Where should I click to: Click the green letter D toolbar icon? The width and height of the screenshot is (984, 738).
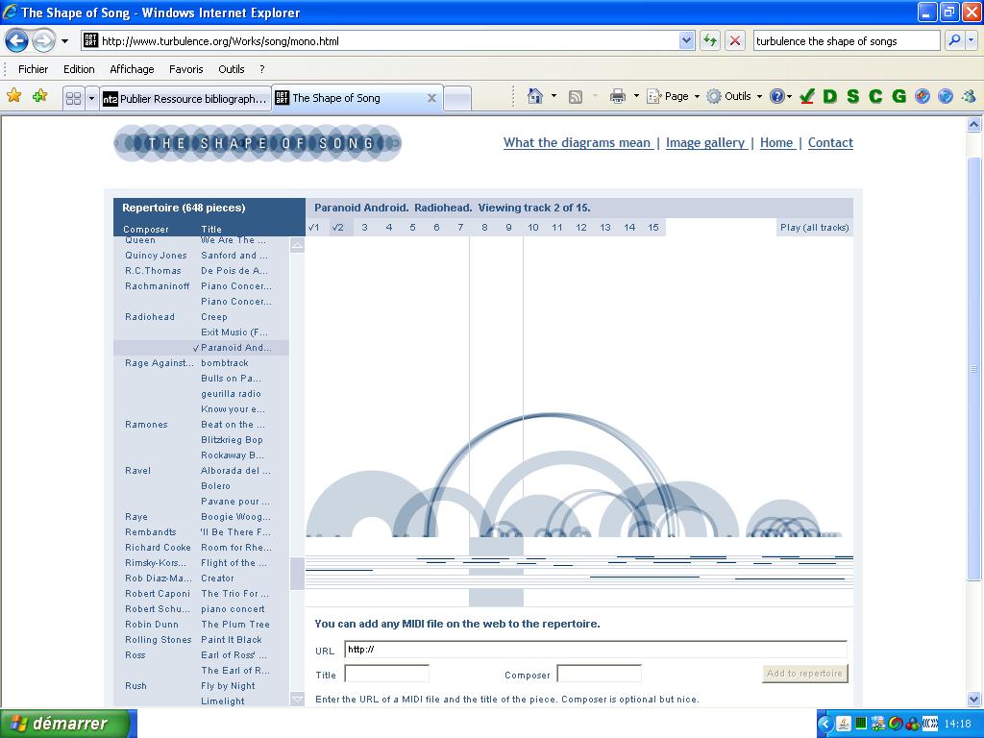point(830,96)
